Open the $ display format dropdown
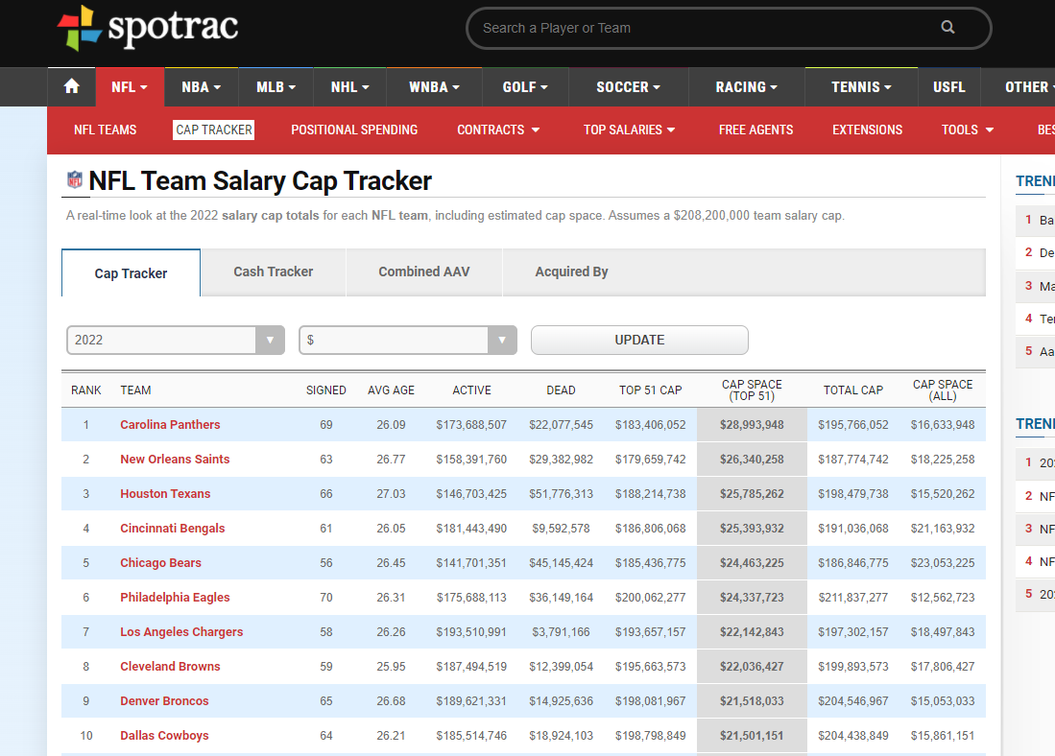 (408, 340)
